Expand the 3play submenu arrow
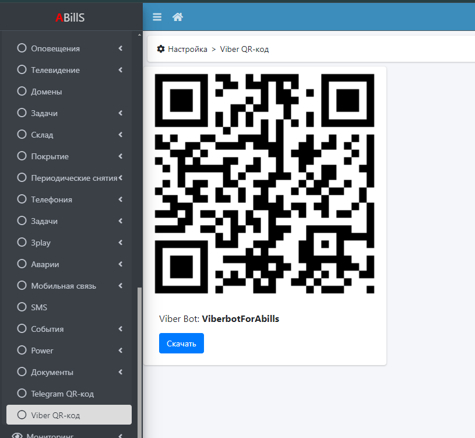Viewport: 475px width, 438px height. tap(121, 243)
